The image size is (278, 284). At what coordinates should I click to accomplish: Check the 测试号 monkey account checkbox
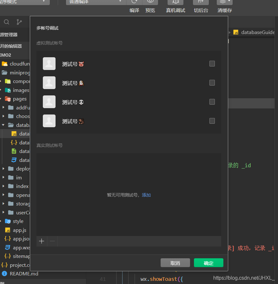(212, 121)
